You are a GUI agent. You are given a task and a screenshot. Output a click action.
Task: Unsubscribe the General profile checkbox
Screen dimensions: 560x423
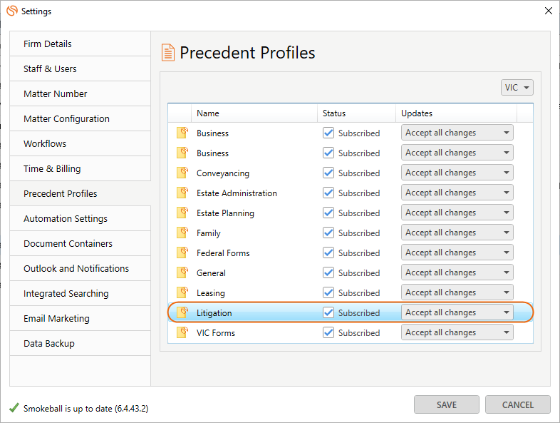[328, 272]
